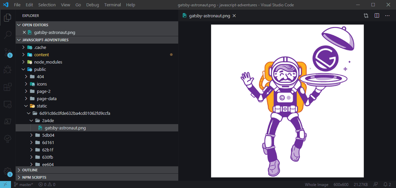The image size is (396, 188).
Task: Expand the page-2 folder
Action: [97, 91]
